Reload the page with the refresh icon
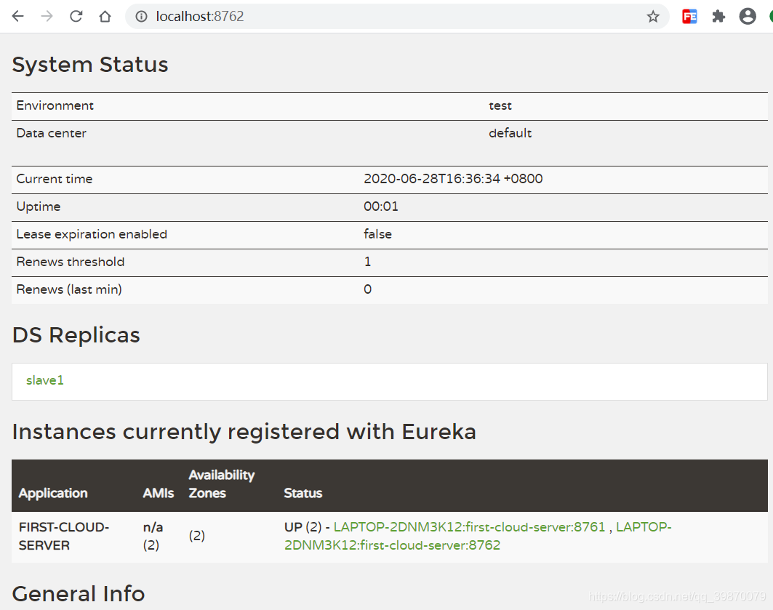The image size is (773, 610). 76,16
